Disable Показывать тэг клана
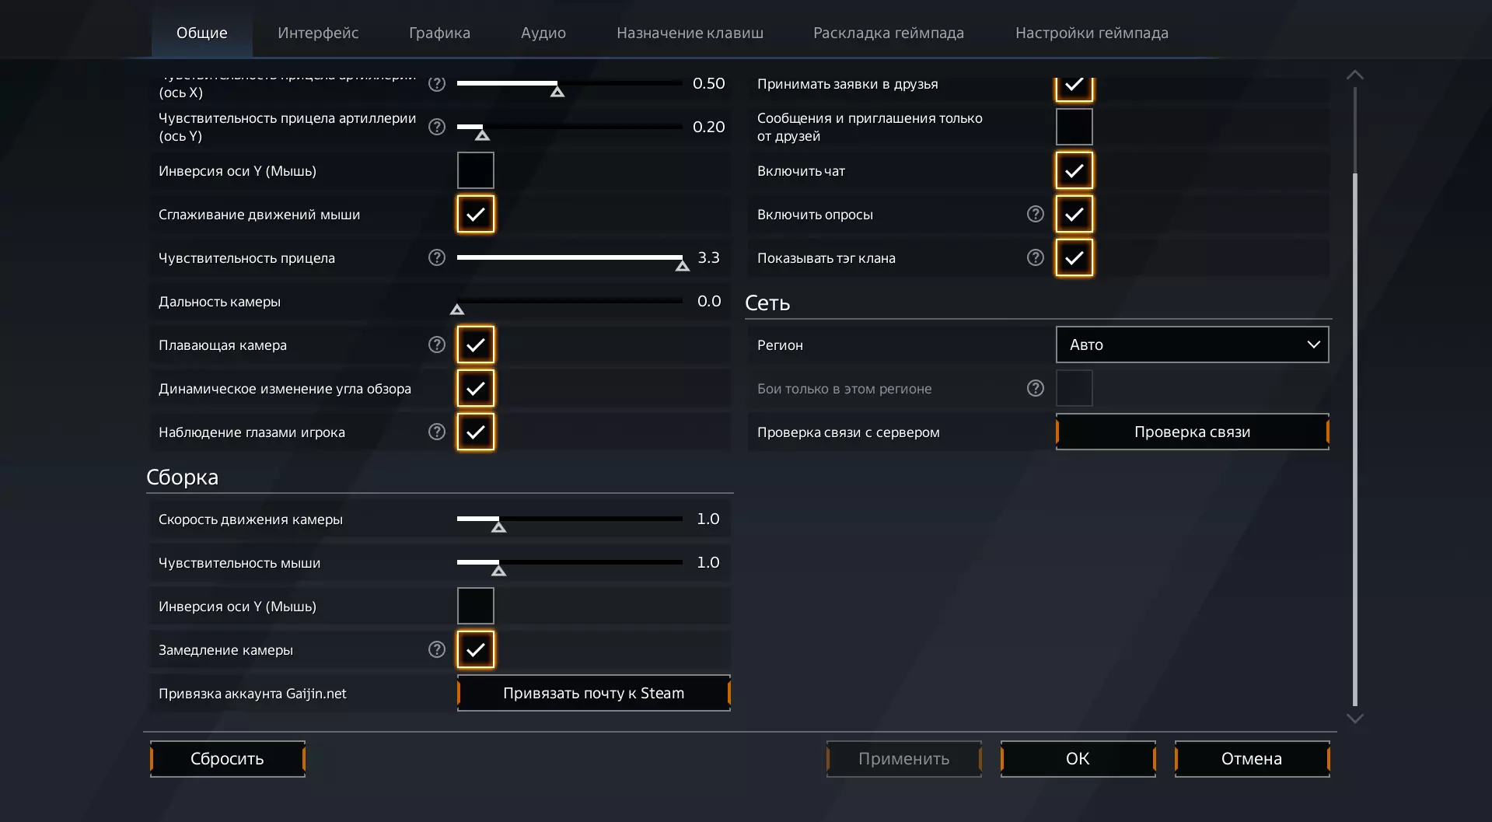This screenshot has height=822, width=1492. tap(1074, 257)
